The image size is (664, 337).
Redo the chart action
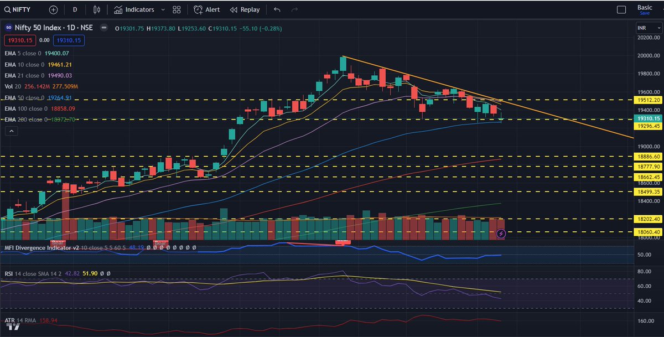(294, 9)
